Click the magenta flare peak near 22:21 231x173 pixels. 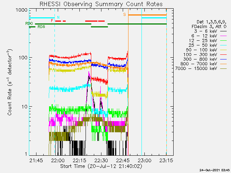click(x=89, y=73)
